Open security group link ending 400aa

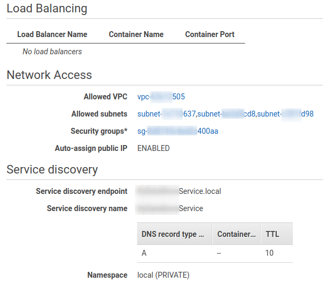178,131
